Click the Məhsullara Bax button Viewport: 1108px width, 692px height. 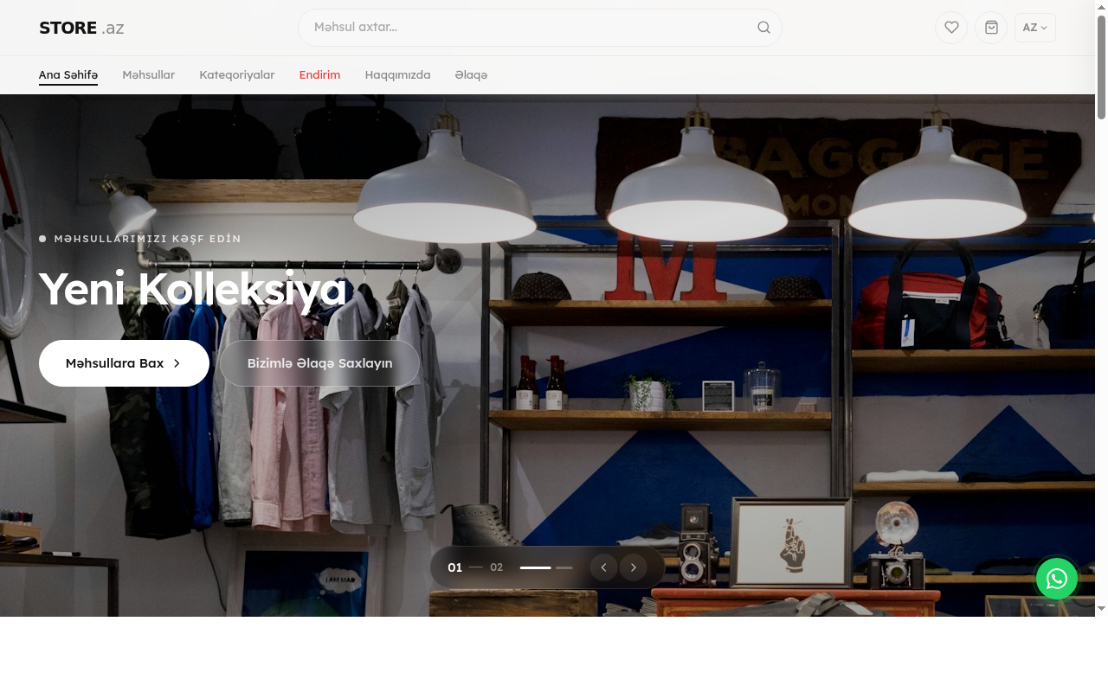pos(124,363)
